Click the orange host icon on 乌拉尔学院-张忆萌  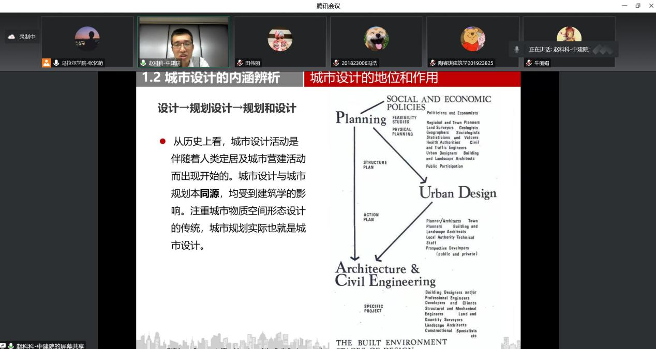click(x=47, y=63)
